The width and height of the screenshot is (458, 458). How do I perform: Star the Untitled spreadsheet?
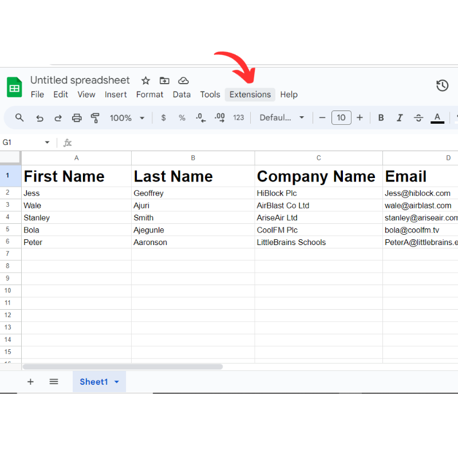[x=145, y=81]
